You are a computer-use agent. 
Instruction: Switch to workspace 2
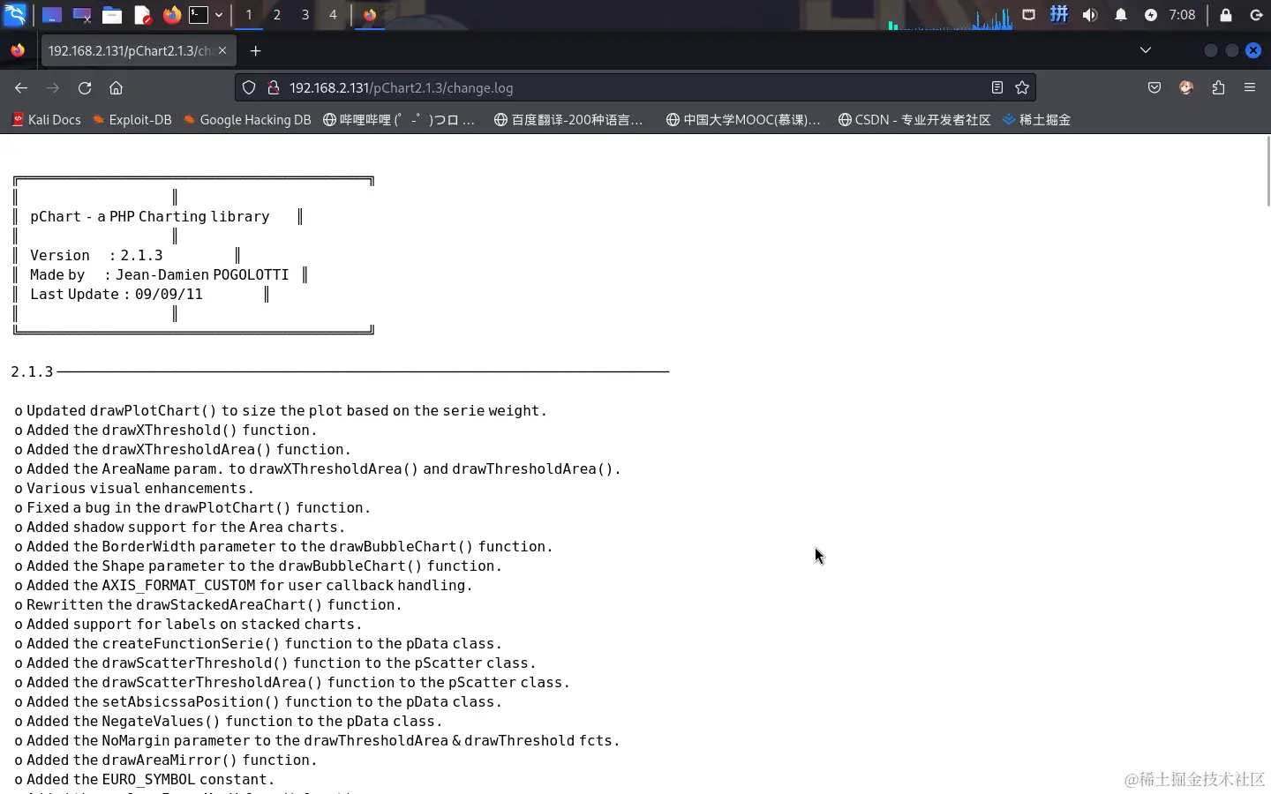[x=277, y=15]
